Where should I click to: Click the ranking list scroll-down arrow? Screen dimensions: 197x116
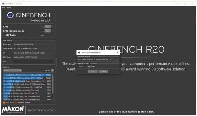[x=53, y=99]
